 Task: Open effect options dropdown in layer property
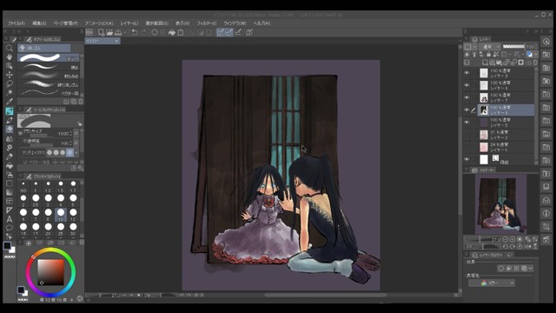[531, 269]
